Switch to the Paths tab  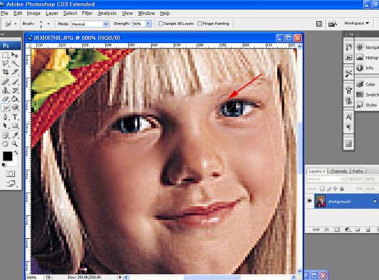(357, 171)
